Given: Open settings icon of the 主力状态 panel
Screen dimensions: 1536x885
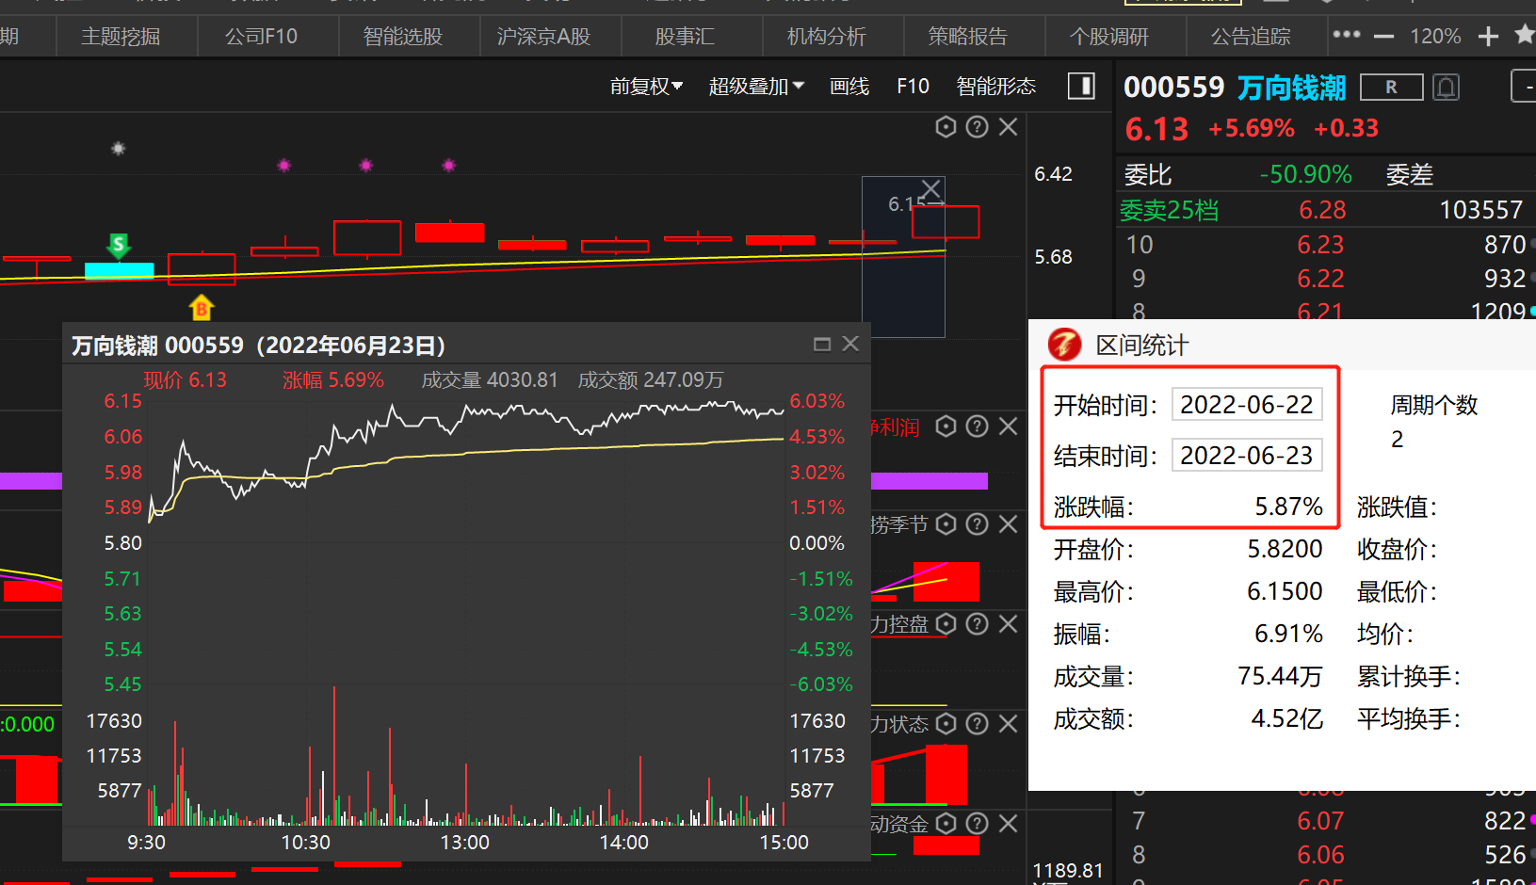Looking at the screenshot, I should (x=946, y=723).
